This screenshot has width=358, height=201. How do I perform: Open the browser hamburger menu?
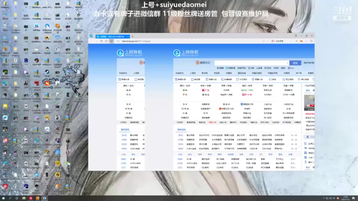[311, 41]
